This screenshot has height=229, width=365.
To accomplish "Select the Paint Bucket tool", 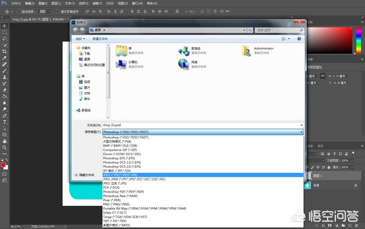I will (x=5, y=96).
